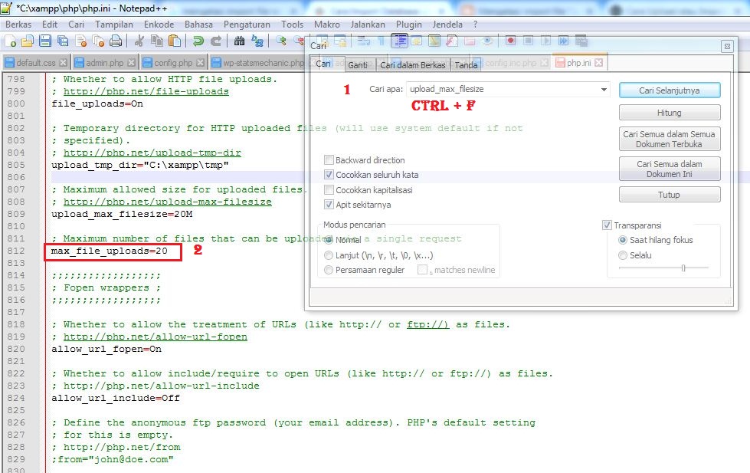Select Lanjut extended search mode radio
Screen dimensions: 750x473
click(329, 255)
